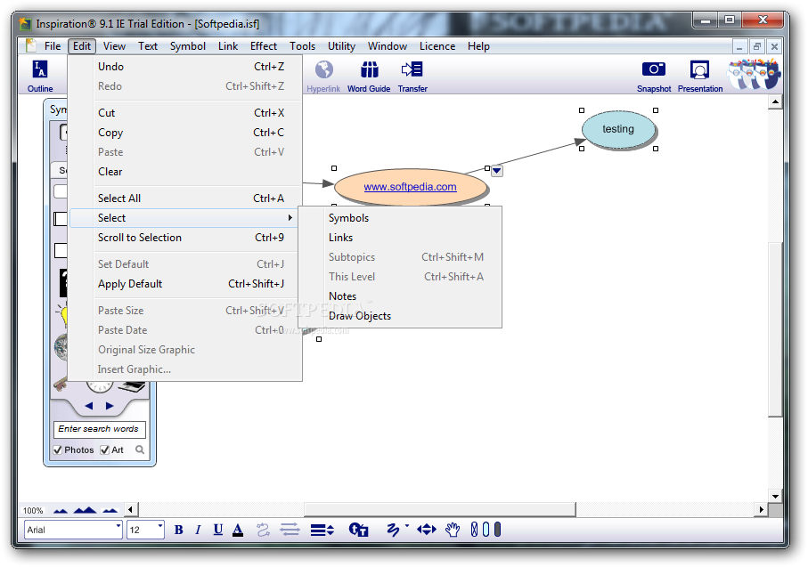The image size is (808, 567).
Task: Select the freehand draw scribble tool
Action: (393, 530)
